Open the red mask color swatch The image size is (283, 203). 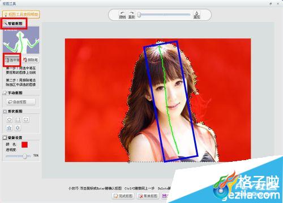pos(24,144)
